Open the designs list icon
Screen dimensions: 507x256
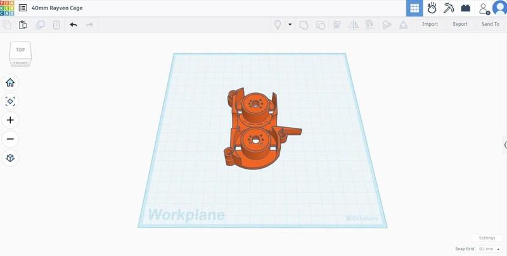pyautogui.click(x=23, y=8)
